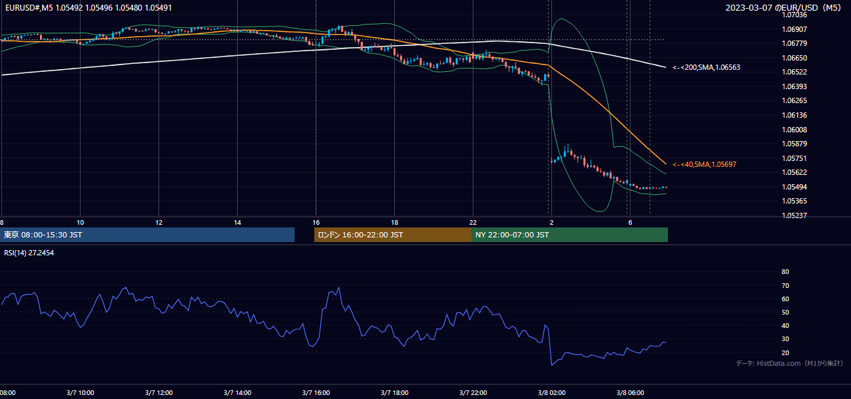This screenshot has width=851, height=399.
Task: Click the '3/8 02:00' bottom time label
Action: pyautogui.click(x=551, y=393)
